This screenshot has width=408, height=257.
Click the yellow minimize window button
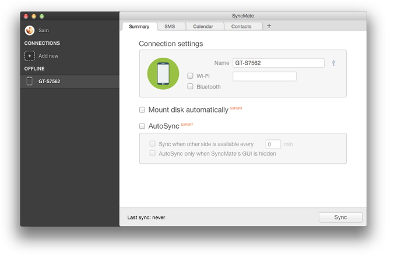pyautogui.click(x=34, y=16)
